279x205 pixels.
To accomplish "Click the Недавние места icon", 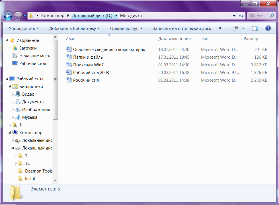I will 15,56.
